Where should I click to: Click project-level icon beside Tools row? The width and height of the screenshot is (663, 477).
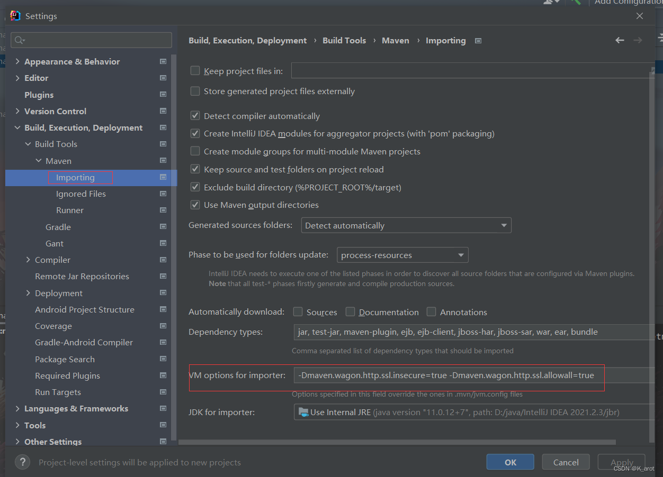coord(163,425)
